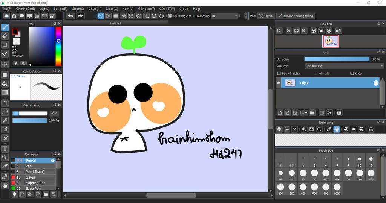The image size is (386, 203).
Task: Choose brush size 500 preset
Action: (x=314, y=189)
